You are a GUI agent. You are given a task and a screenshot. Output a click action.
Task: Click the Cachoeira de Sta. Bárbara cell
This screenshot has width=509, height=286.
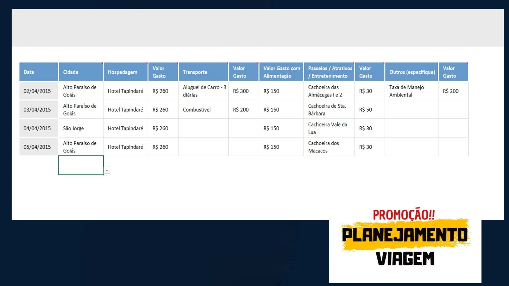click(329, 110)
